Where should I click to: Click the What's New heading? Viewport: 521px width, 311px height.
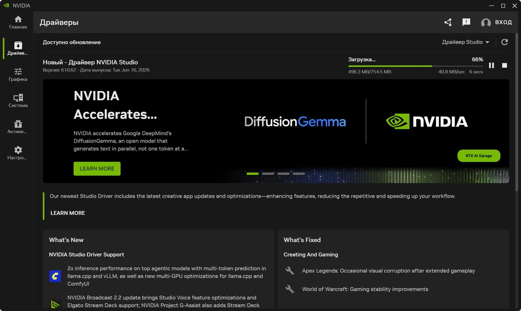tap(66, 240)
